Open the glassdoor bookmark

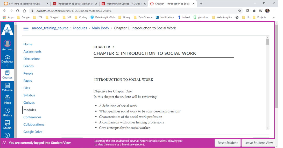(x=201, y=17)
